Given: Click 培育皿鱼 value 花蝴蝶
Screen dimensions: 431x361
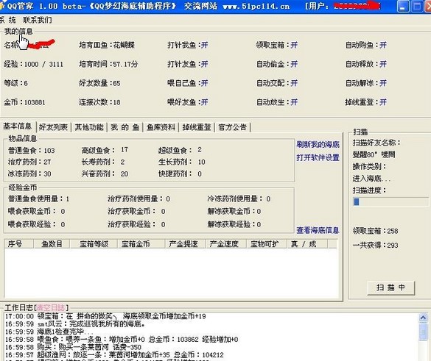Looking at the screenshot, I should coord(124,45).
